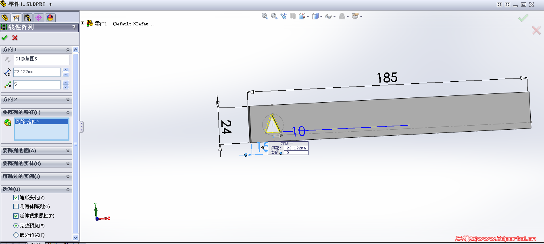This screenshot has height=244, width=544.
Task: Enable the 几何体阵列(G) checkbox
Action: click(x=16, y=207)
